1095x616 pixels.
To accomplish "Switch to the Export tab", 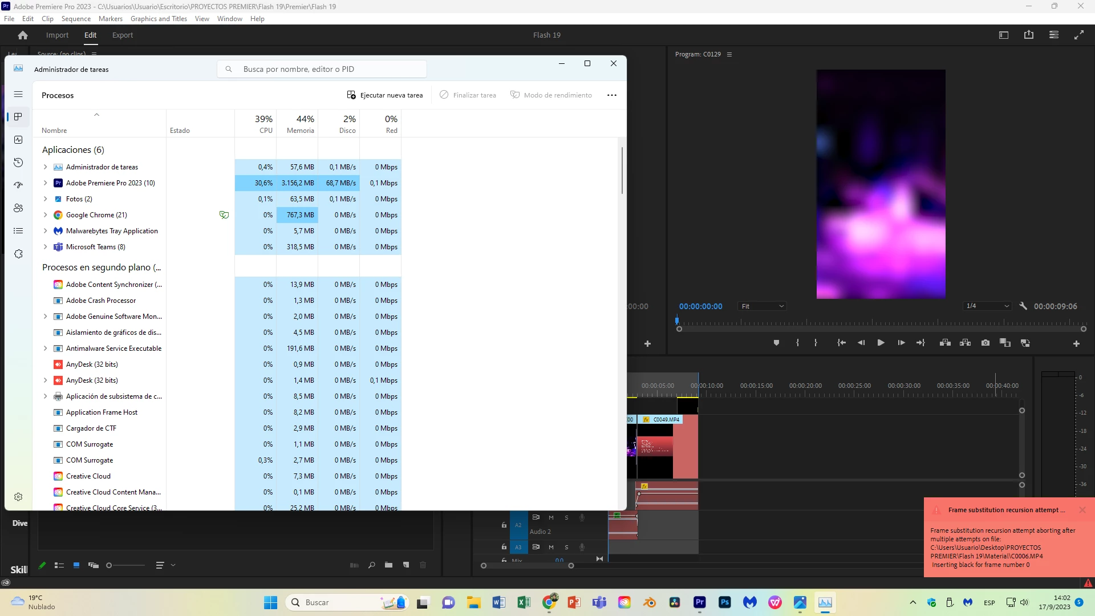I will click(122, 35).
